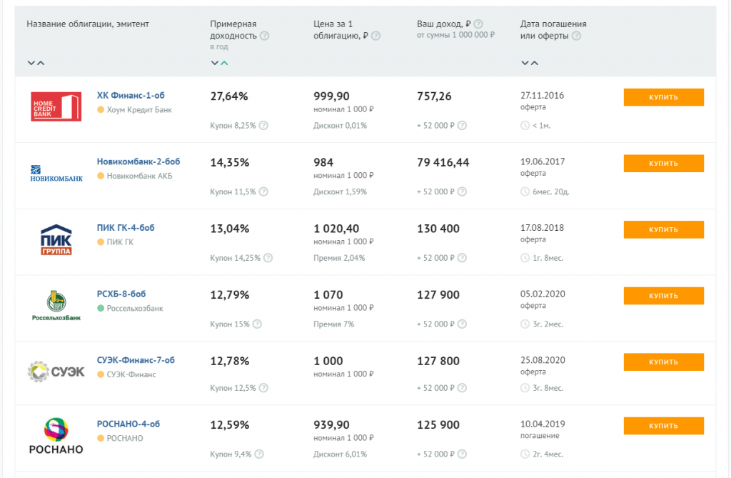Click help icon next to Купон 8,25%
This screenshot has width=731, height=478.
point(263,126)
